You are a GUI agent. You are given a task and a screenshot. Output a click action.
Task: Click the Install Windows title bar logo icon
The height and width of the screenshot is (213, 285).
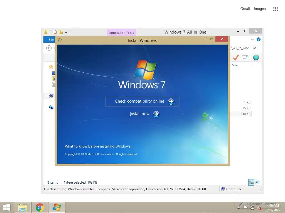60,40
